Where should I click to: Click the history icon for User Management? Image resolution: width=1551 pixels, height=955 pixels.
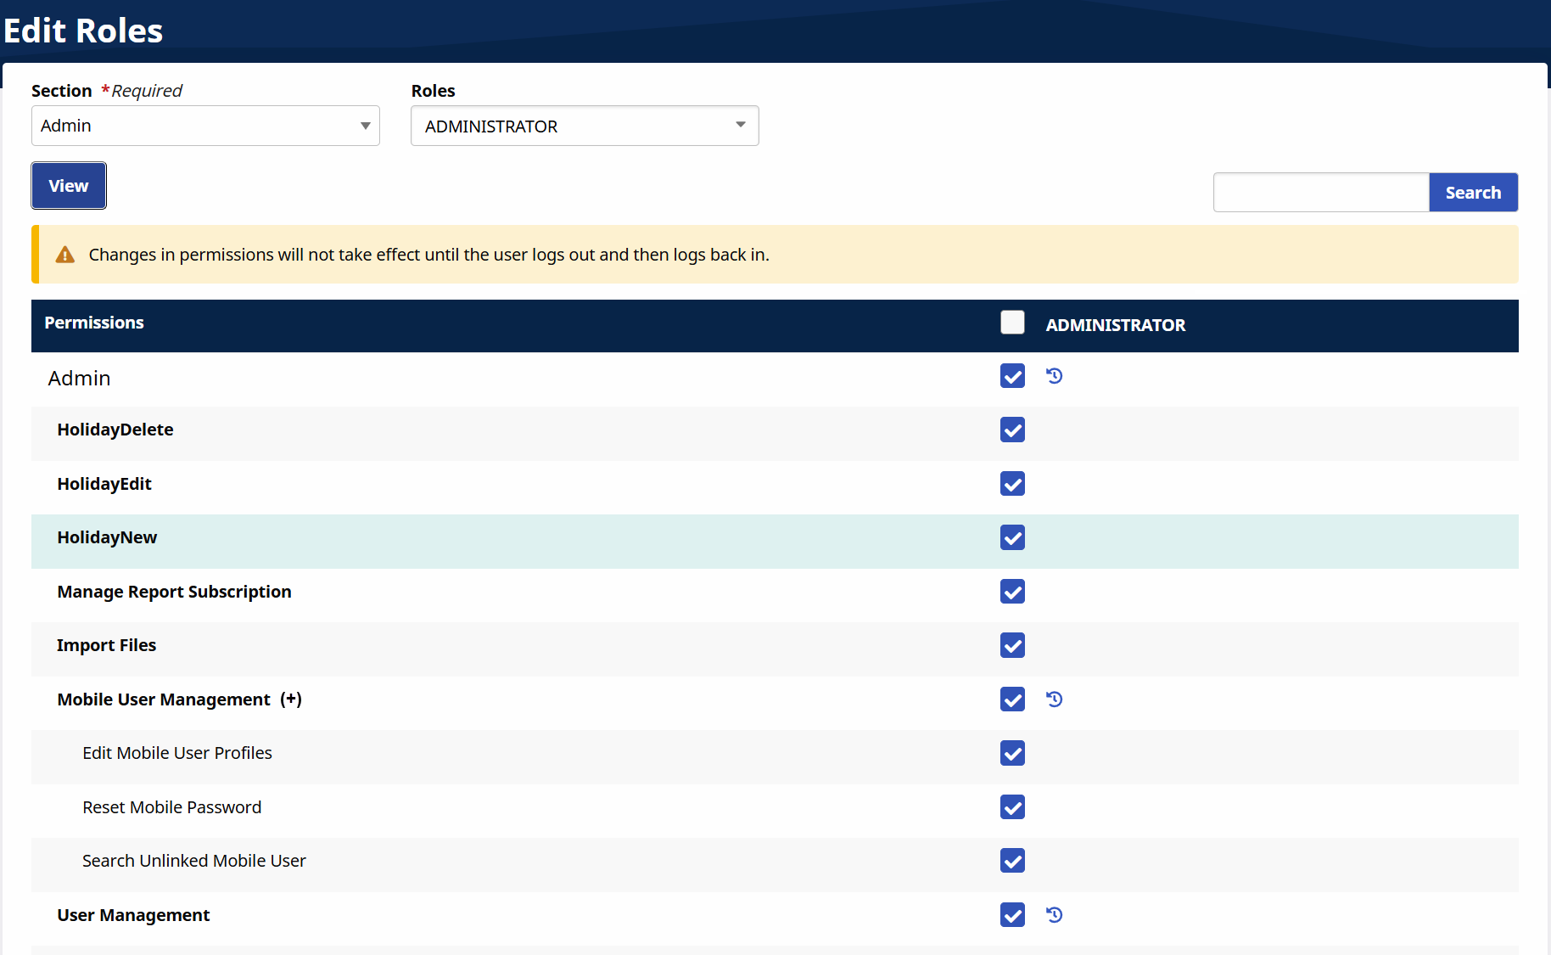[x=1054, y=915]
